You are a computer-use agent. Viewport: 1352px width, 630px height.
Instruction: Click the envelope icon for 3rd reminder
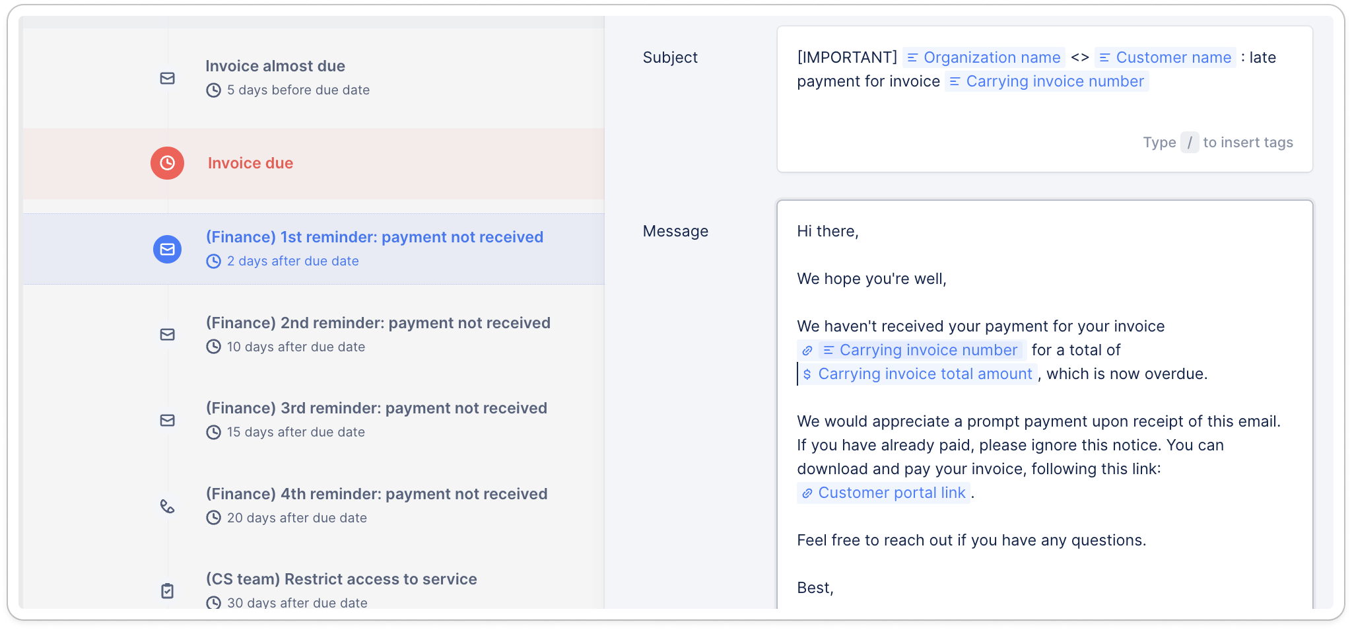point(168,421)
